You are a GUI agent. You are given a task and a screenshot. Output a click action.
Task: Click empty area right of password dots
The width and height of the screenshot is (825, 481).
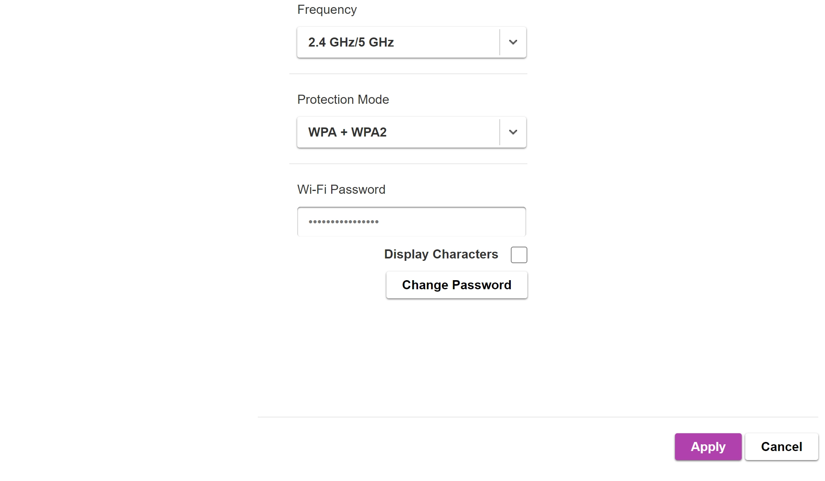click(x=454, y=222)
